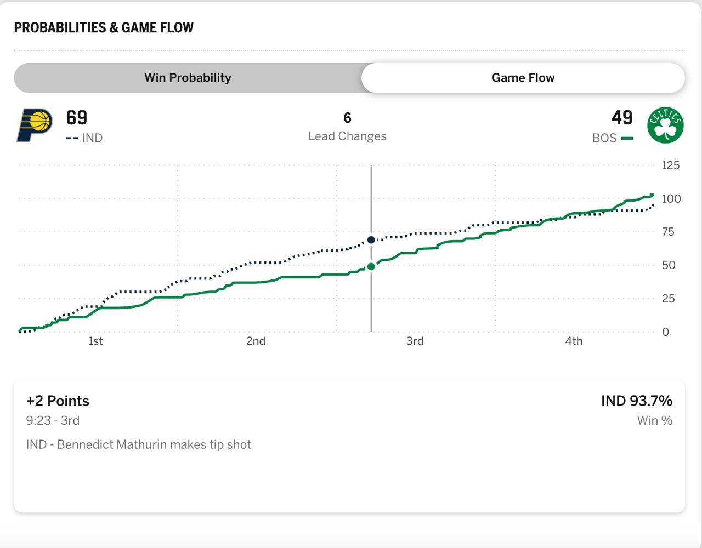
Task: Switch to the Win Probability tab
Action: pyautogui.click(x=188, y=78)
